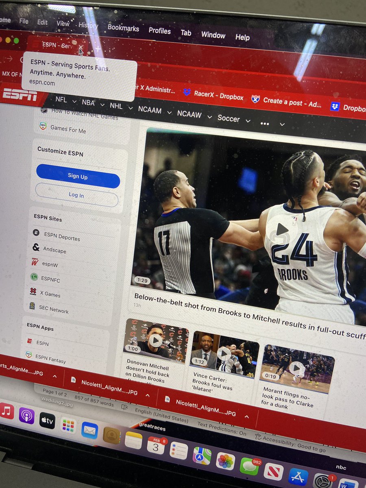The height and width of the screenshot is (488, 366).
Task: Open the Reminders app in the Dock
Action: pos(179,451)
